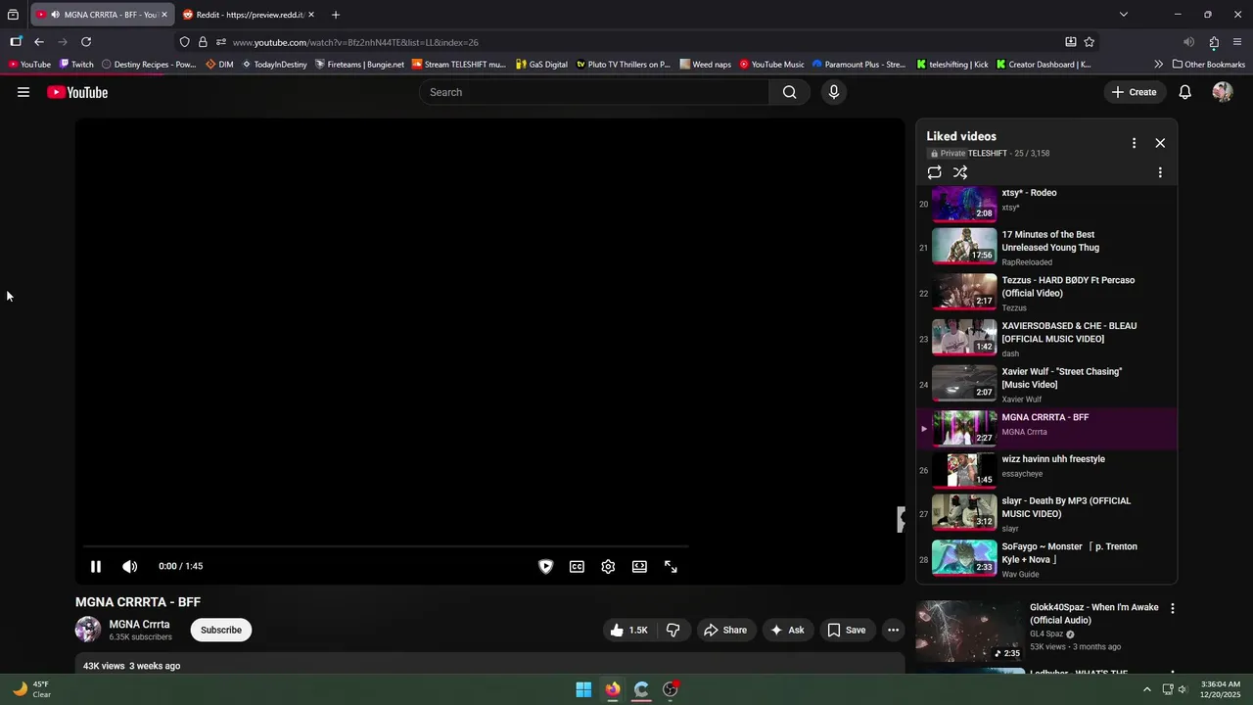Play Xavier Wulf - Street Chasing video
1253x705 pixels.
click(1046, 385)
